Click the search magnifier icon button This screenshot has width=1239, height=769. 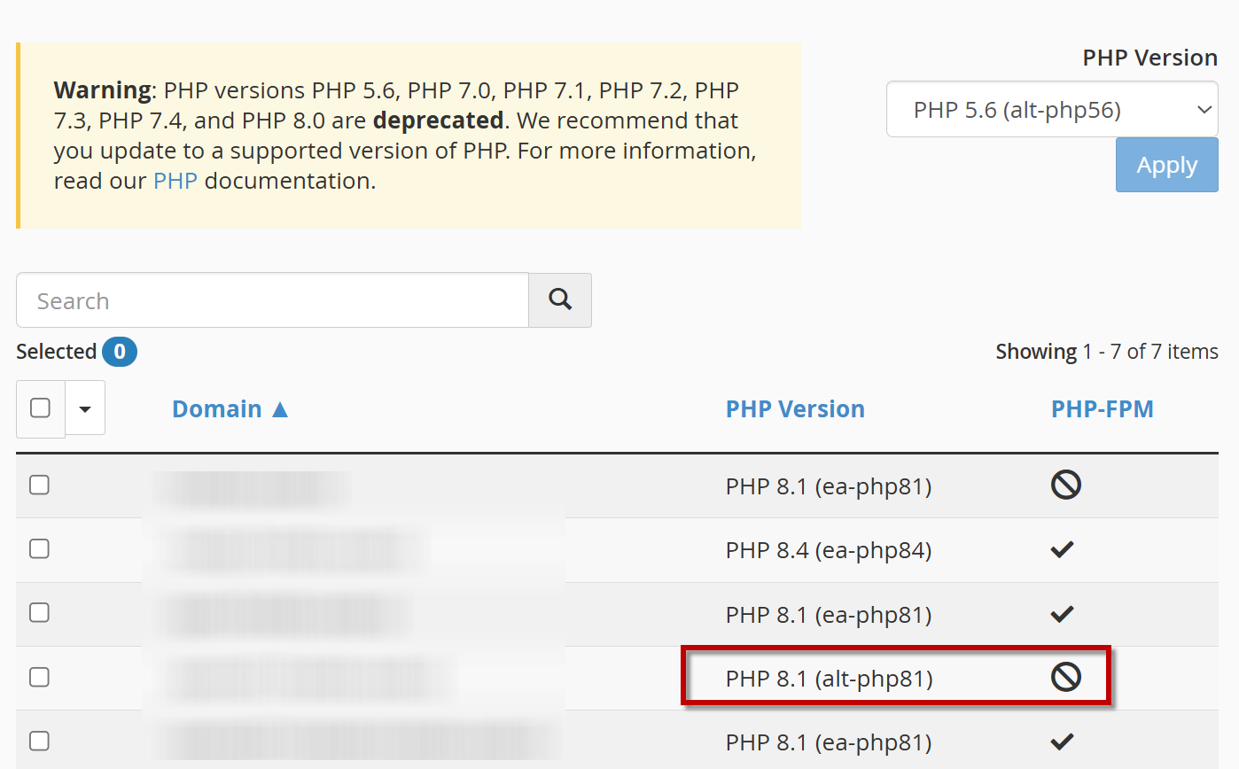point(559,300)
